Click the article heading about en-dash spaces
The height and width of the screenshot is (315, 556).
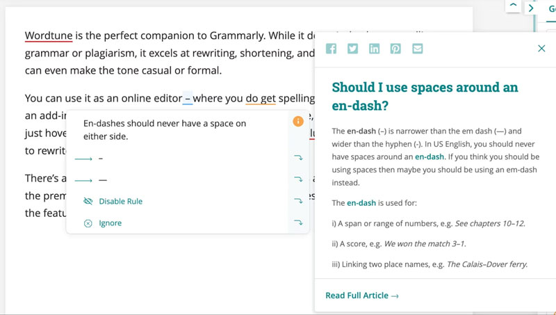(425, 96)
